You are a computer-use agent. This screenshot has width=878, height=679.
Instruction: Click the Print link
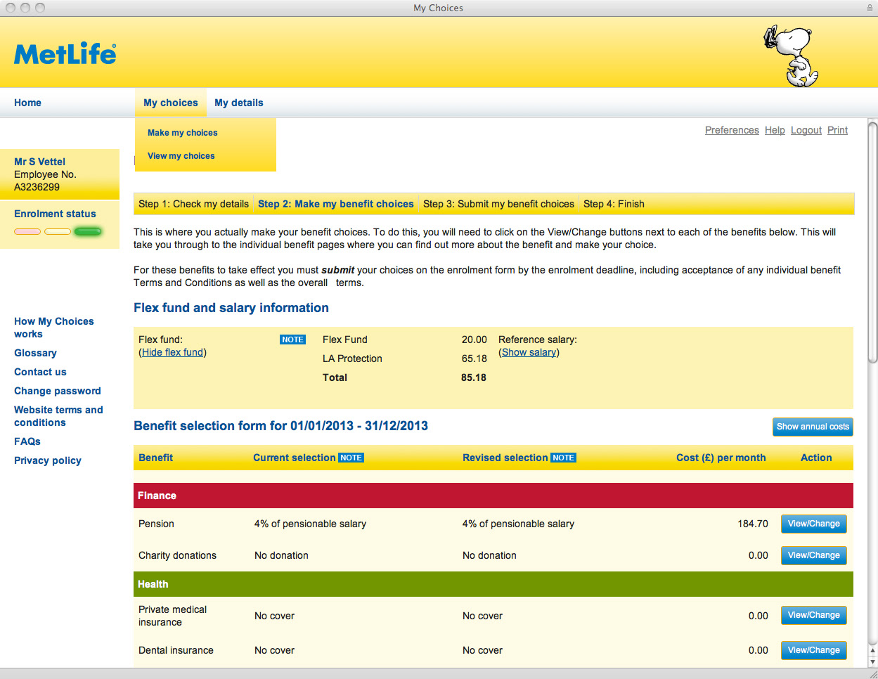point(837,130)
